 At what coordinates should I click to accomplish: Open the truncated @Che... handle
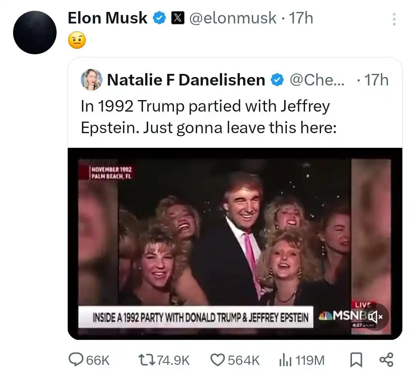(x=318, y=80)
